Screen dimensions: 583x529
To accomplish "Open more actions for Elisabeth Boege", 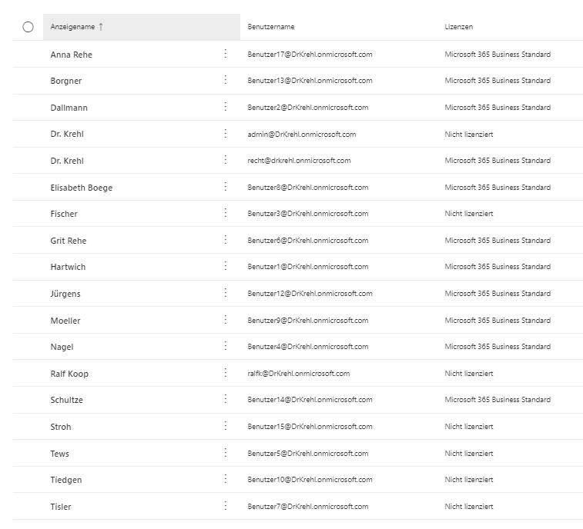I will click(x=225, y=187).
